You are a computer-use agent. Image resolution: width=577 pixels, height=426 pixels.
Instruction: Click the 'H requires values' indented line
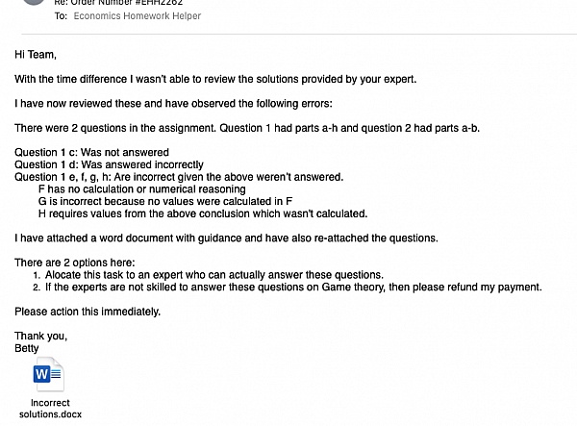click(x=202, y=213)
